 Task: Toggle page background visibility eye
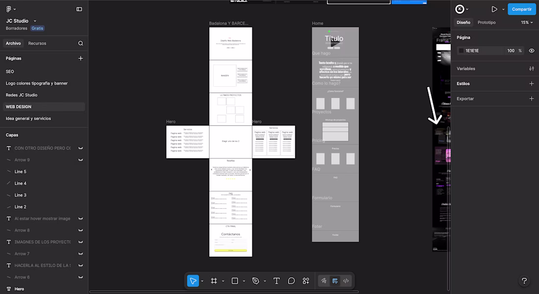coord(532,50)
